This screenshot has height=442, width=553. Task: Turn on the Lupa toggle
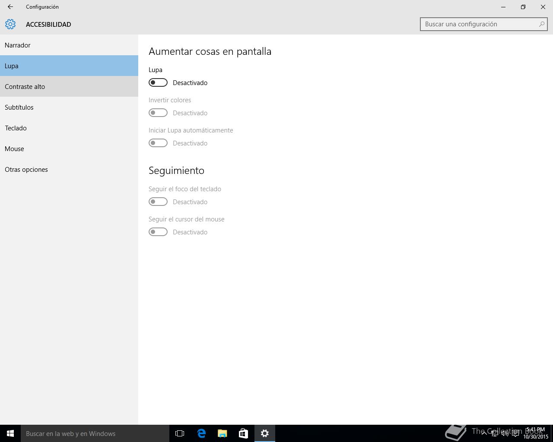click(x=158, y=82)
